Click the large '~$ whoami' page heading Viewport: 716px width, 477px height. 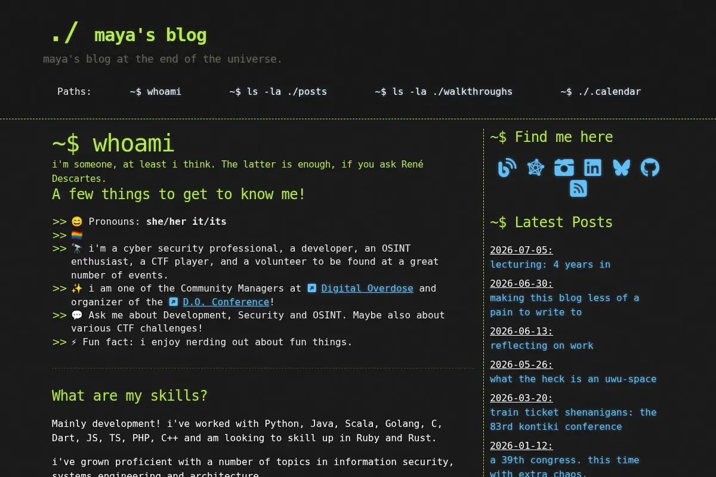[113, 144]
